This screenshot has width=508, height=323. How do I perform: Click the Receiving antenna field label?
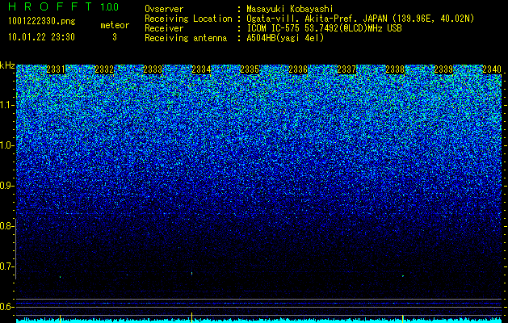click(x=186, y=38)
